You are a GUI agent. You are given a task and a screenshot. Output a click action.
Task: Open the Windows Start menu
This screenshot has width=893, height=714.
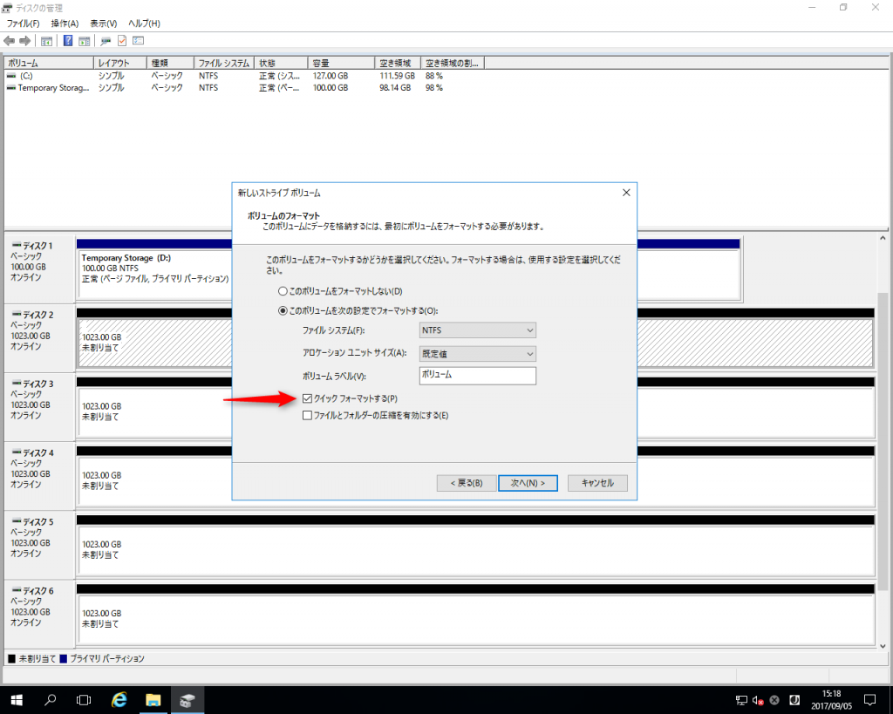[x=17, y=699]
